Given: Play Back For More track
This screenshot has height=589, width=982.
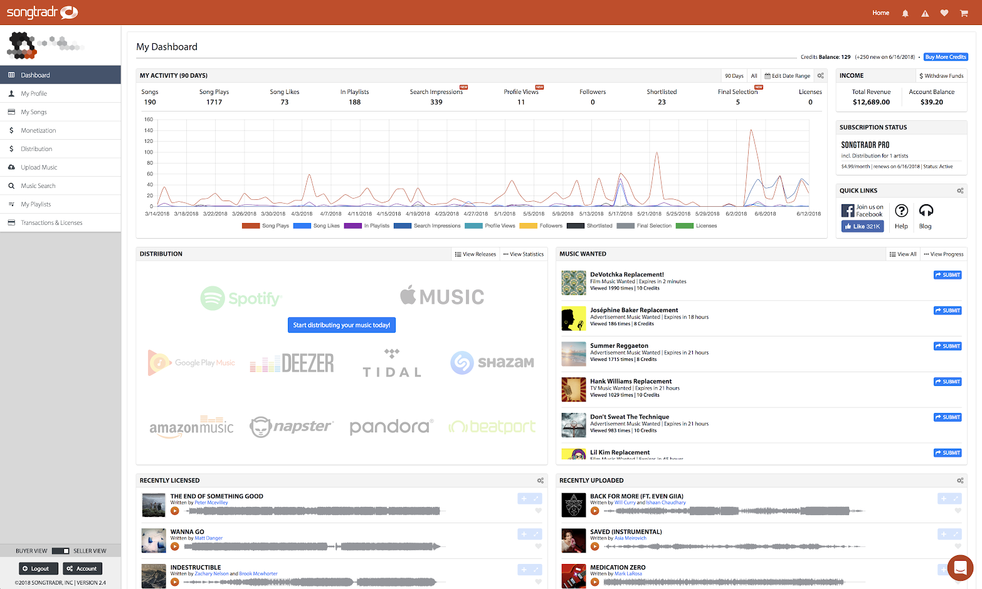Looking at the screenshot, I should tap(594, 511).
